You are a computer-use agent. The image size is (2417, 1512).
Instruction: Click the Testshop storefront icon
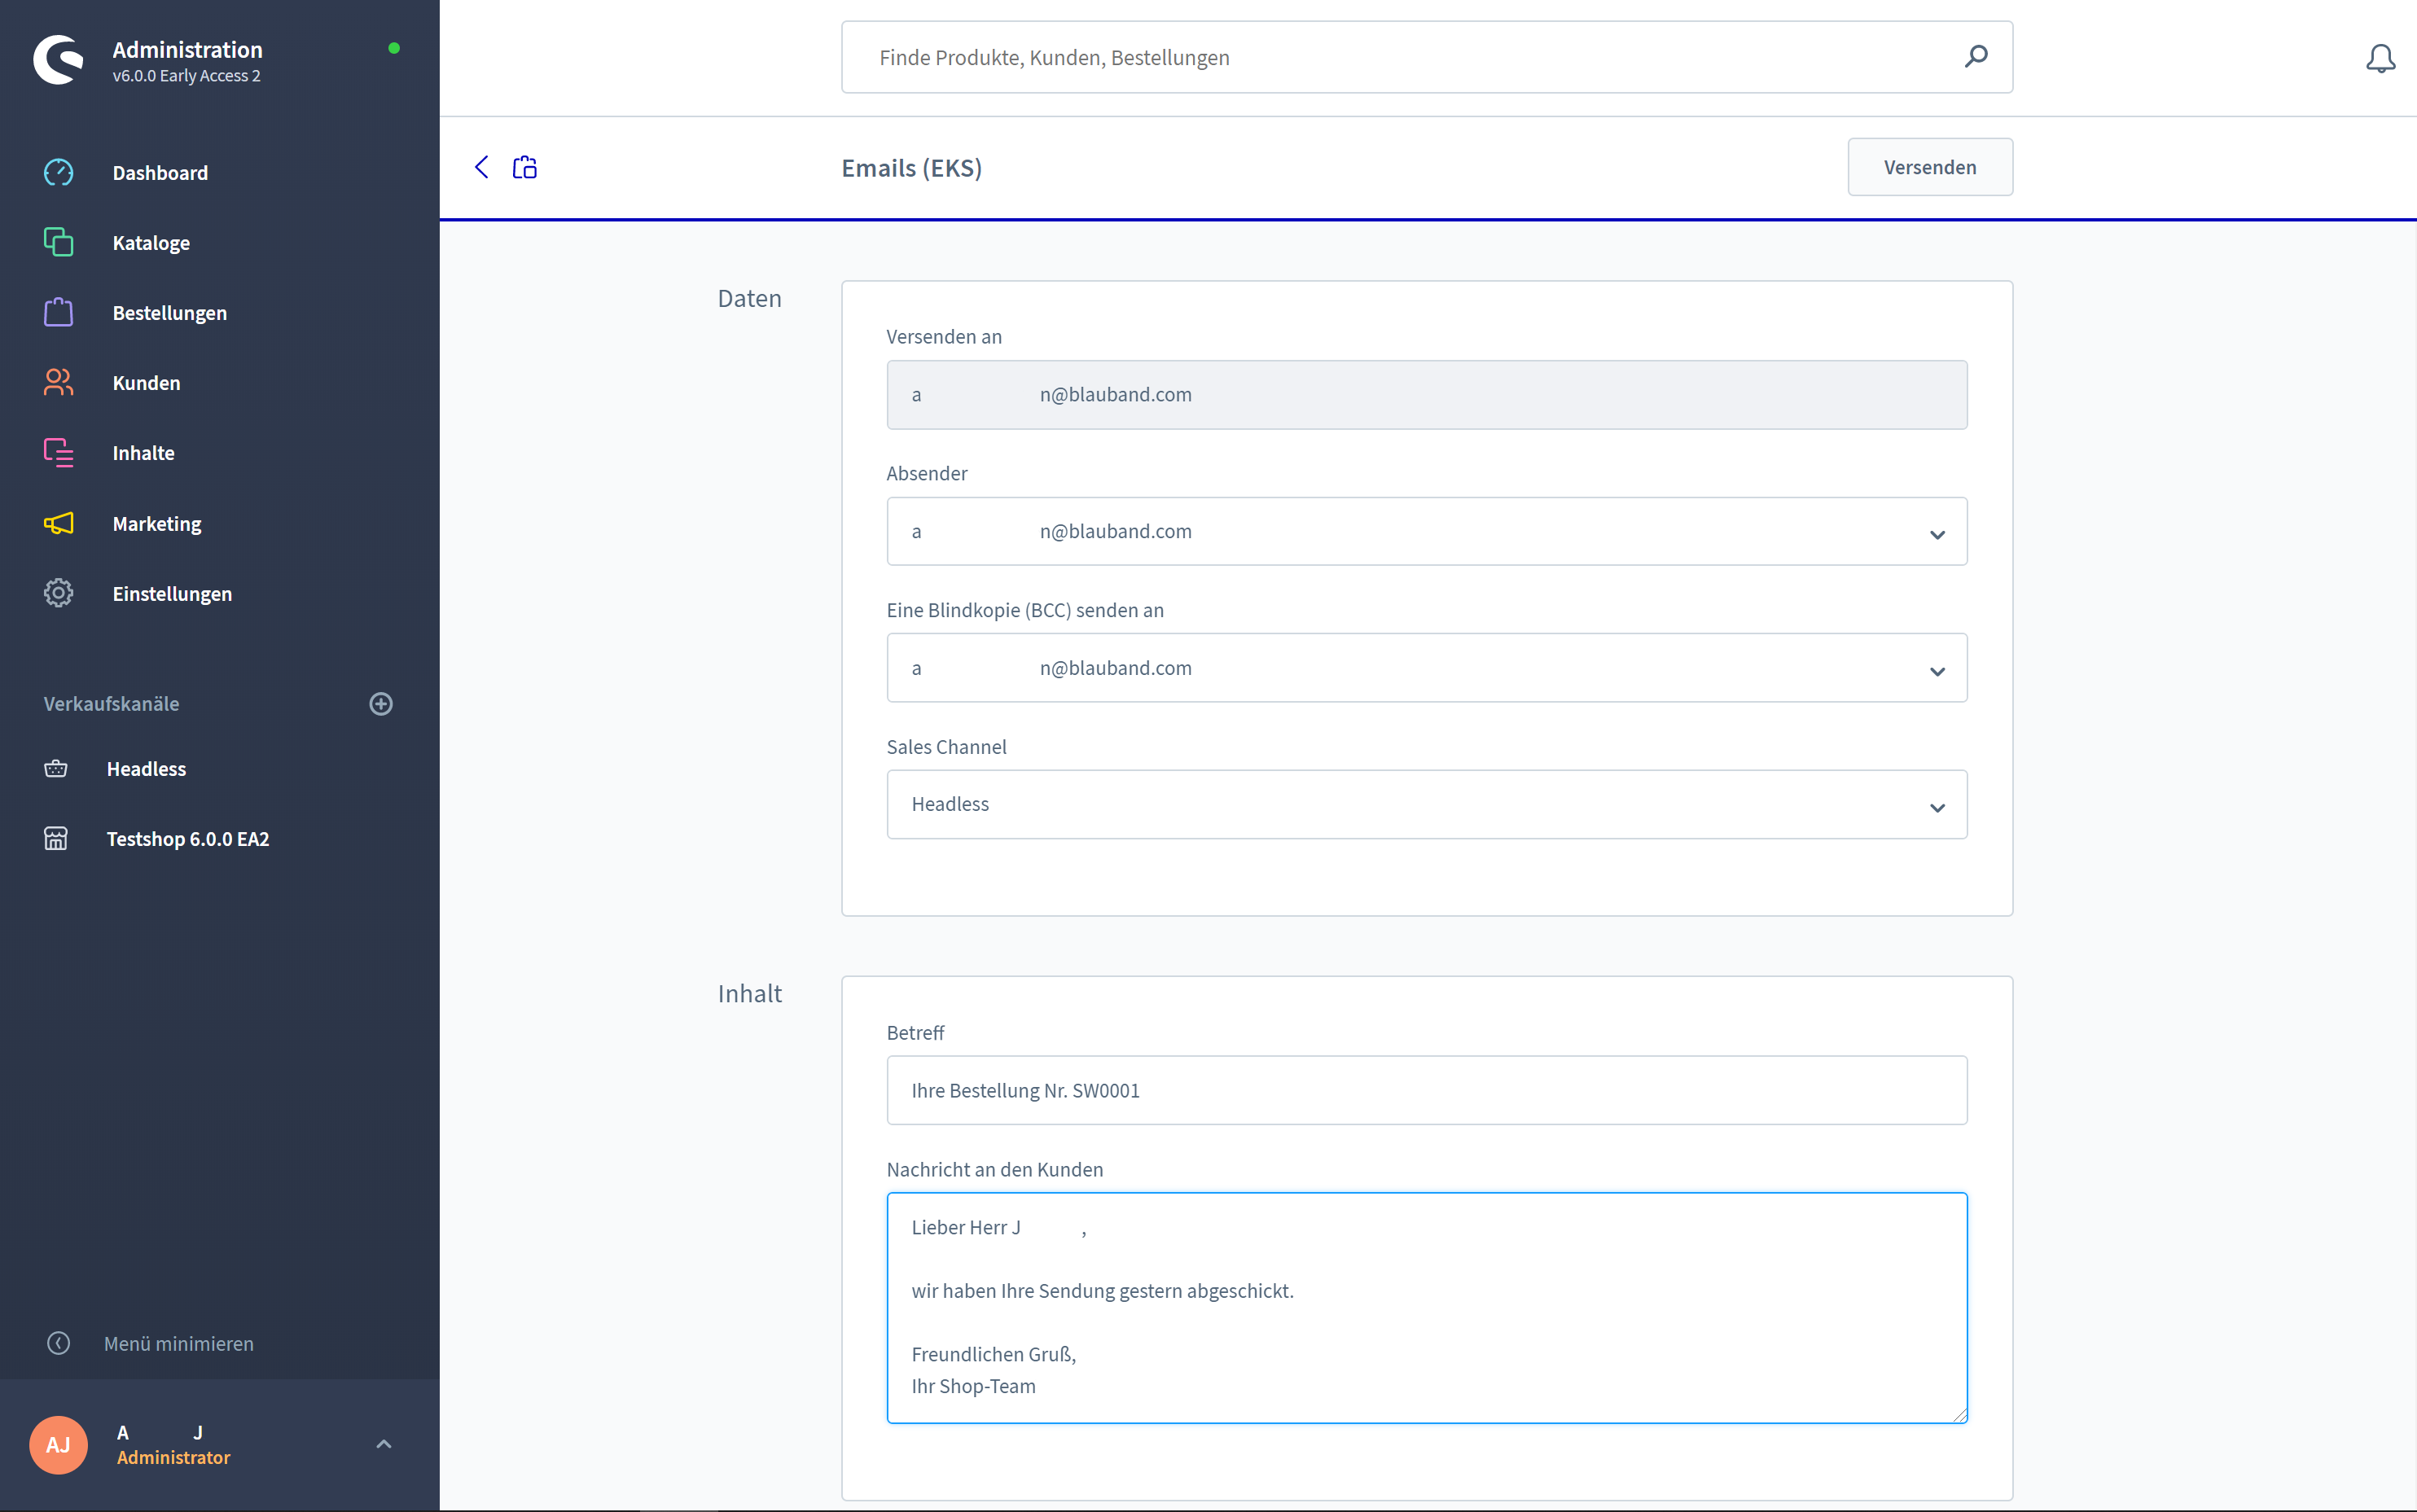coord(56,838)
